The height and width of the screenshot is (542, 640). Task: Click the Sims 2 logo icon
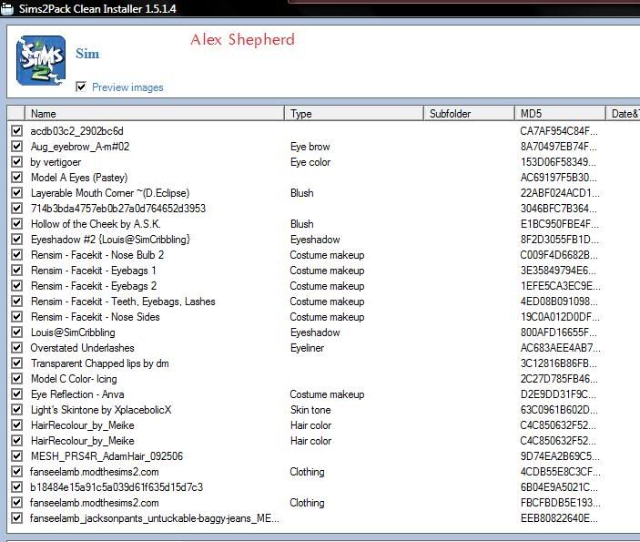pos(41,60)
